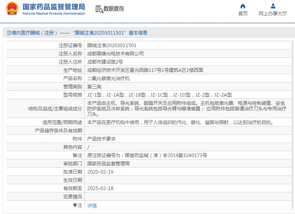Click the 管理类别 row label

[x=73, y=87]
